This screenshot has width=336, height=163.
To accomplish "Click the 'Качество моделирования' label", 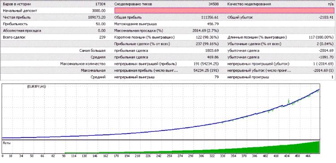I will click(x=249, y=4).
